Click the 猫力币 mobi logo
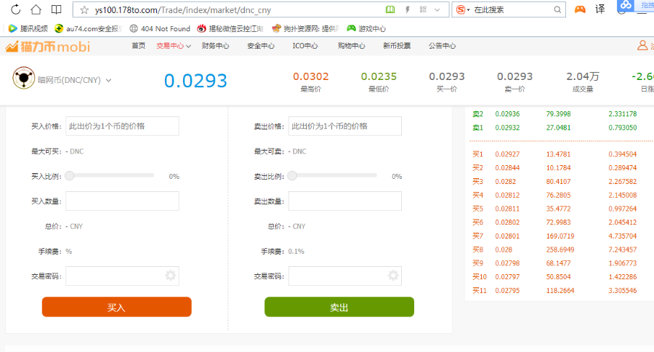 click(x=47, y=47)
